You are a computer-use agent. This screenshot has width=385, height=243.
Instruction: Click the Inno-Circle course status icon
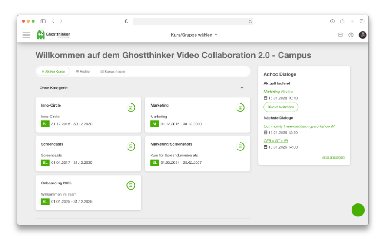click(131, 108)
